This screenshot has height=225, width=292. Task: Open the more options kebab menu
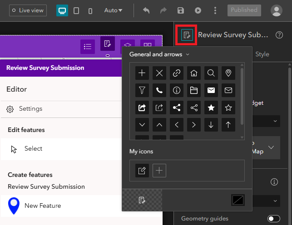point(215,10)
